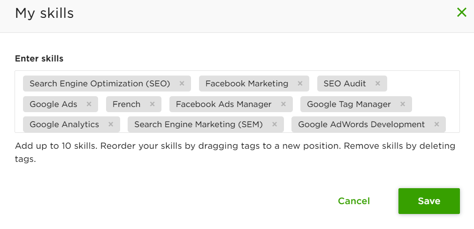The image size is (474, 229).
Task: Remove the French skill tag
Action: 152,104
